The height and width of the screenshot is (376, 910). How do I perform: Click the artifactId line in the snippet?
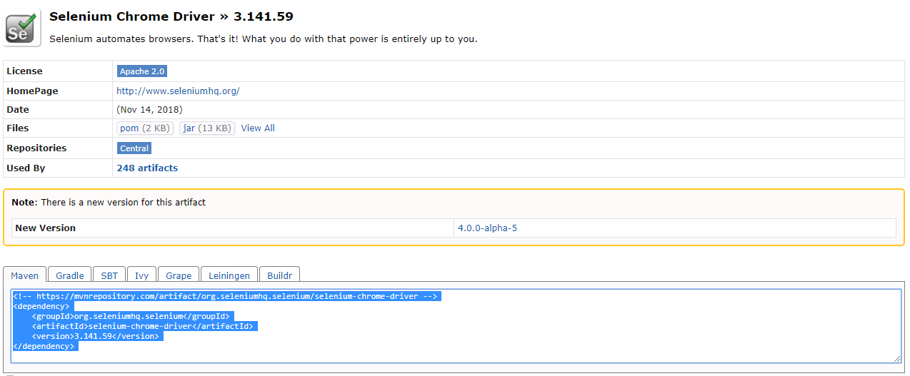click(x=143, y=326)
